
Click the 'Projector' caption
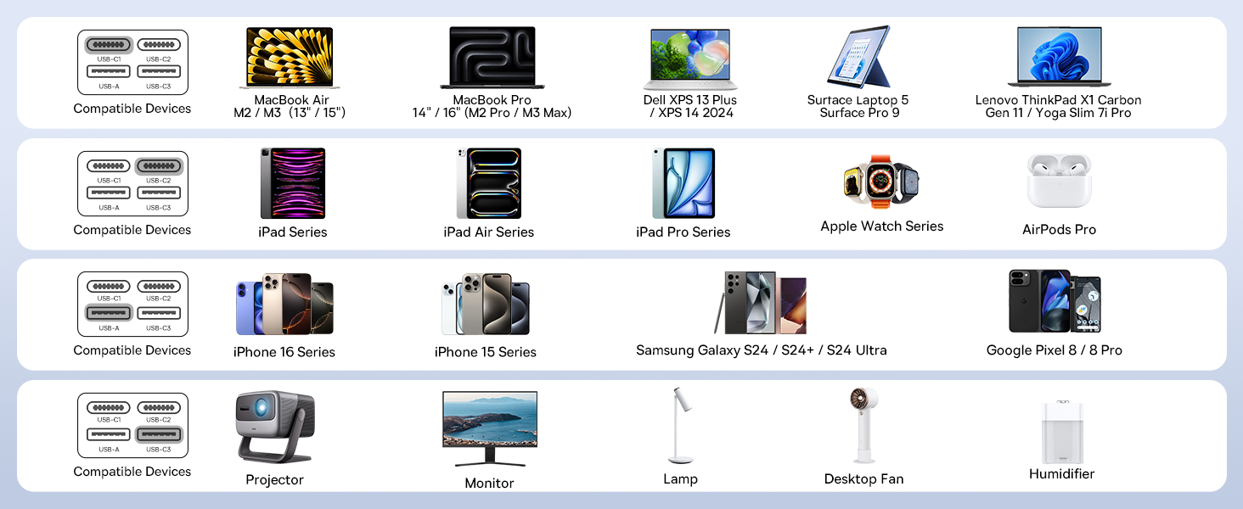tap(275, 480)
